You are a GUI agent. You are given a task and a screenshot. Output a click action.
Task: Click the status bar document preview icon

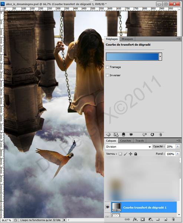[16, 220]
